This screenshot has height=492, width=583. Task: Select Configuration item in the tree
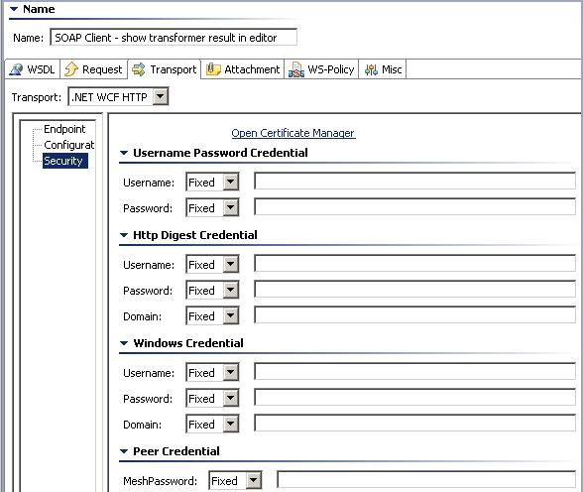(69, 145)
